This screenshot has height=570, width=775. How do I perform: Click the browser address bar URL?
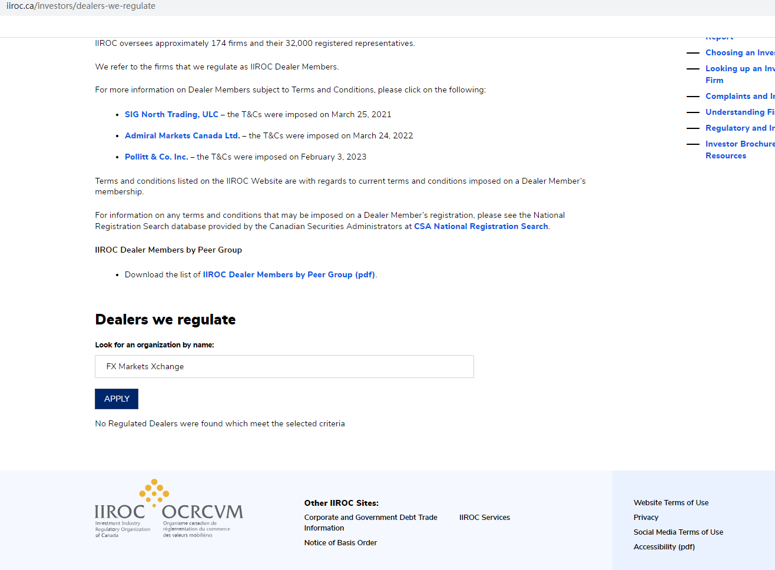point(81,6)
